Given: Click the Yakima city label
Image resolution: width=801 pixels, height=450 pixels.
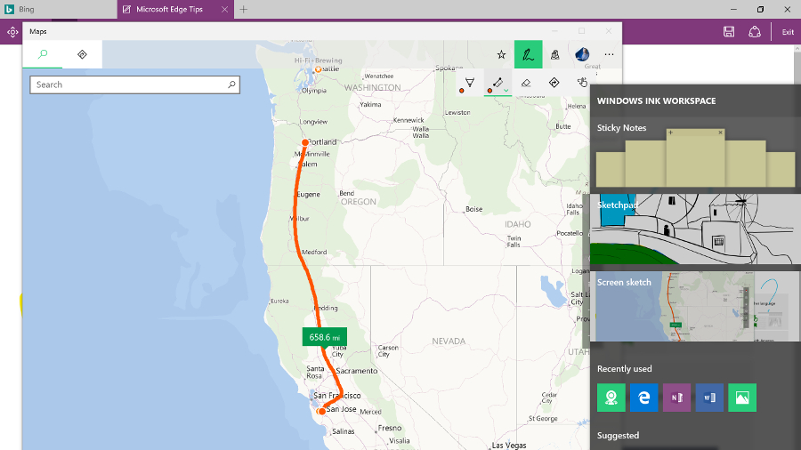Looking at the screenshot, I should [370, 105].
